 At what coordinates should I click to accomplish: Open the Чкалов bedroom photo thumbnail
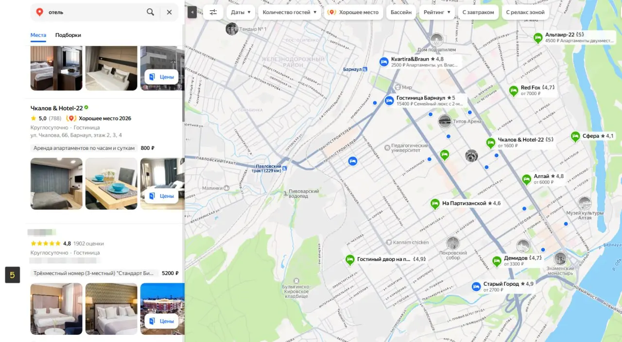click(56, 184)
